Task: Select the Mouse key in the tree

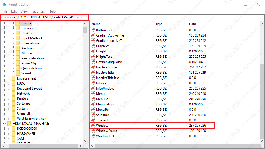Action: tap(26, 53)
